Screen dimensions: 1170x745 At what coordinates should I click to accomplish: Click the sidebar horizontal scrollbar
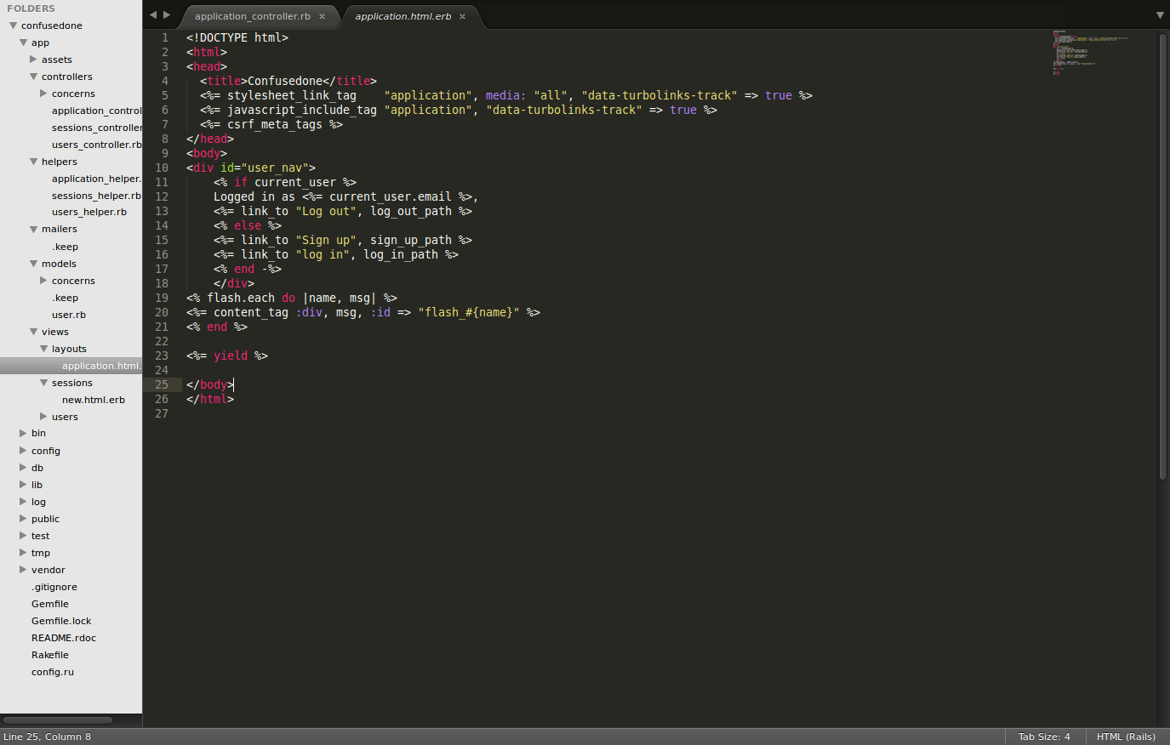click(x=58, y=720)
